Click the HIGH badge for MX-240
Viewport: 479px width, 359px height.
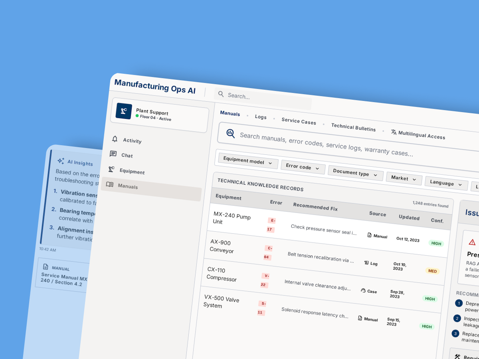point(436,243)
